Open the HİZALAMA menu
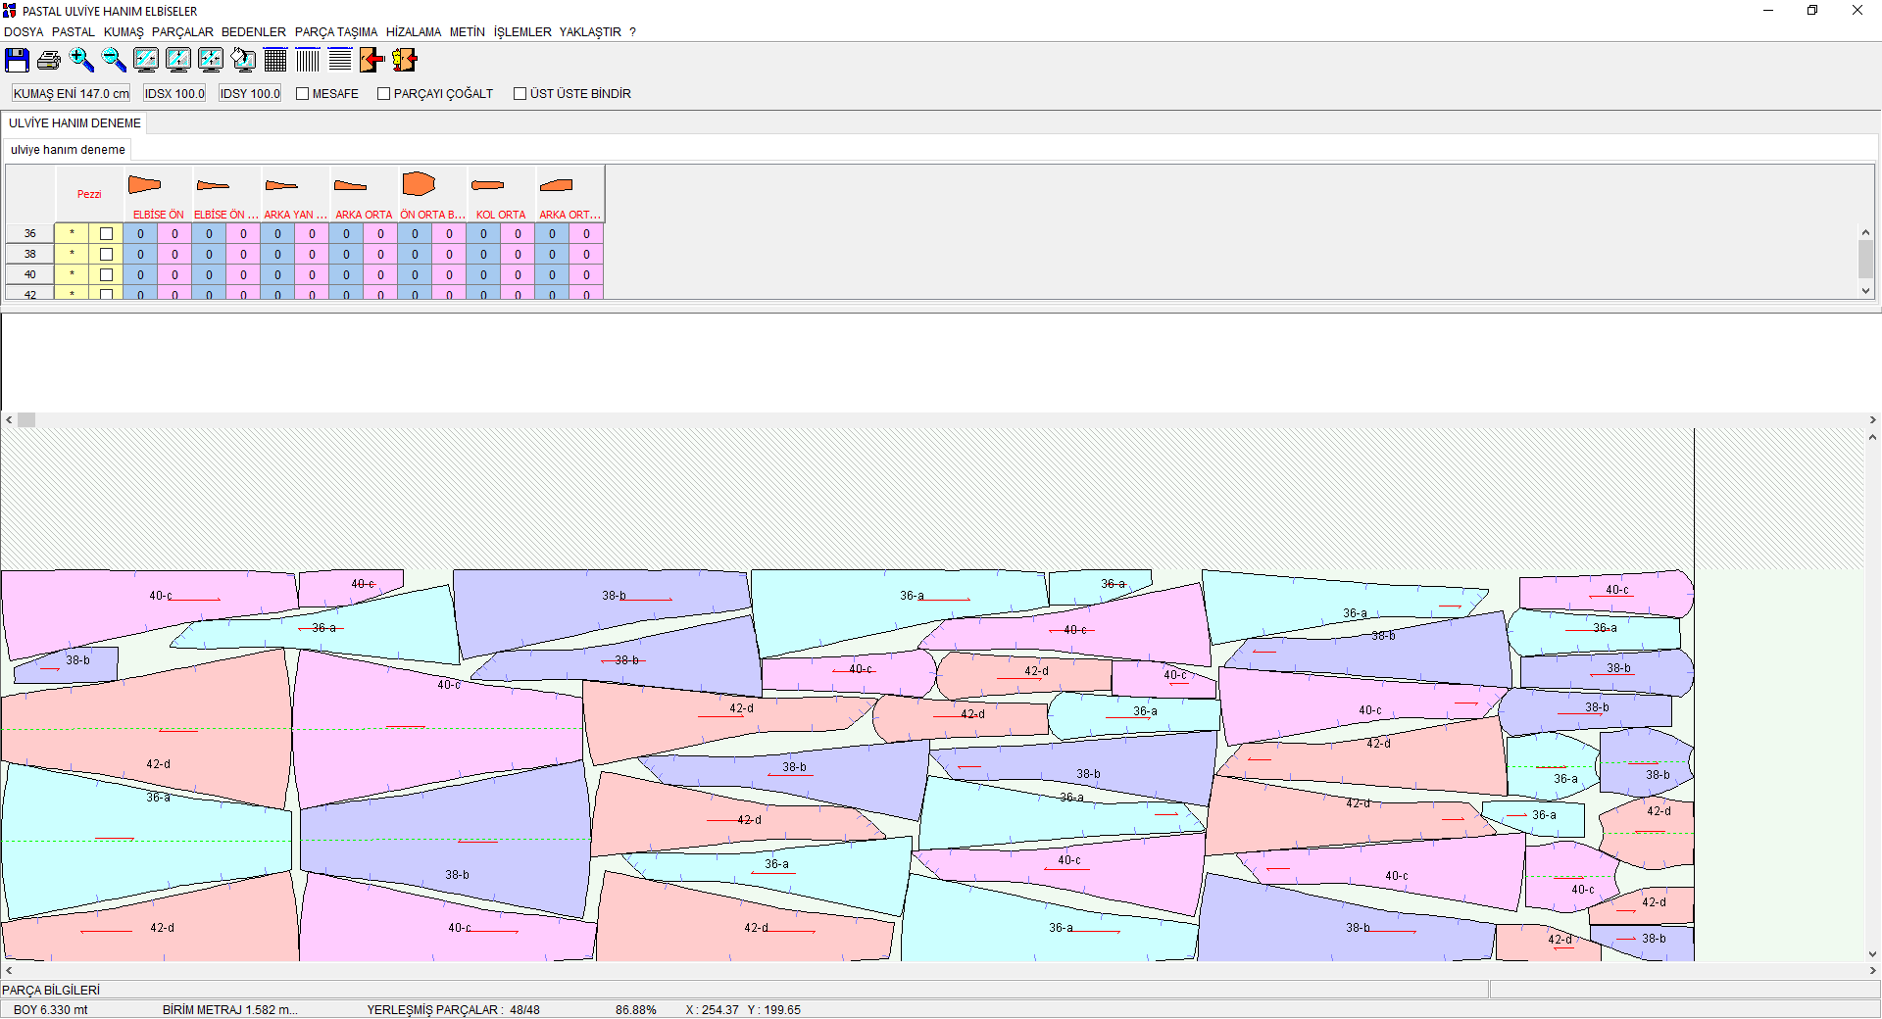Screen dimensions: 1882x1019 pyautogui.click(x=413, y=32)
